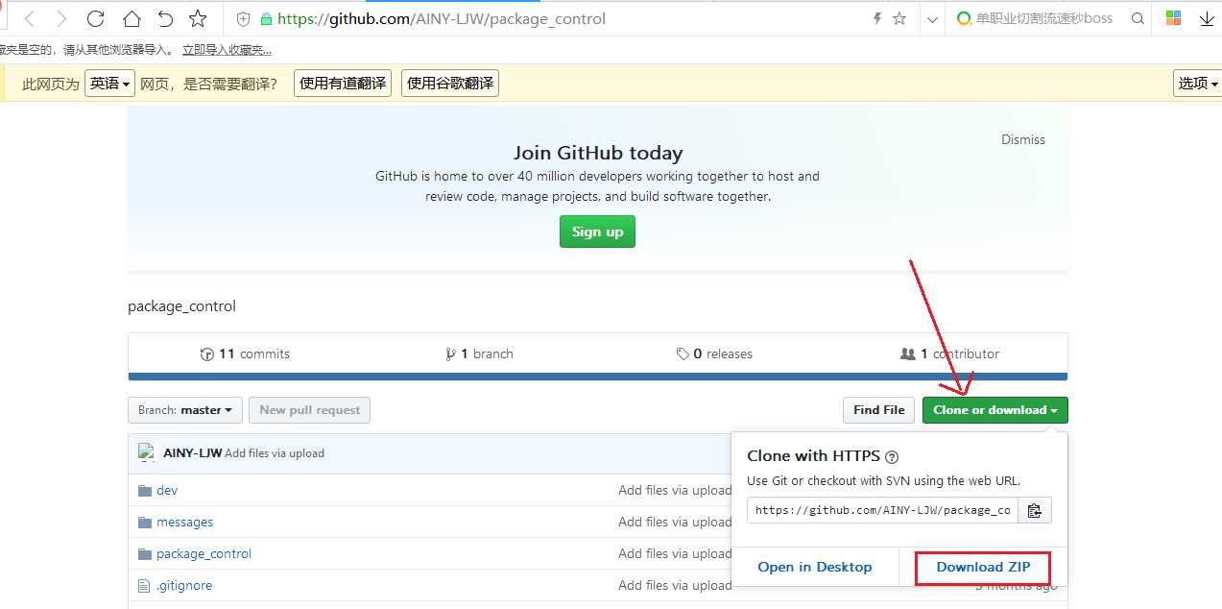The width and height of the screenshot is (1222, 609).
Task: Click the star icon inside address bar
Action: tap(899, 18)
